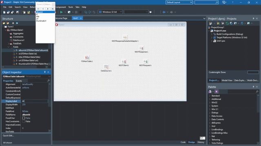Click the DisplayLabel value input field

click(x=35, y=101)
